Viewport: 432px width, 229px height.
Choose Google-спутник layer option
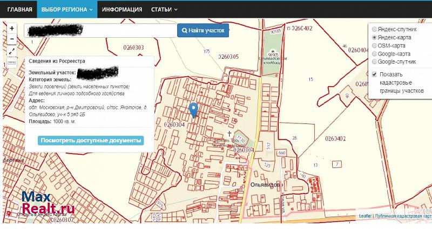point(373,62)
